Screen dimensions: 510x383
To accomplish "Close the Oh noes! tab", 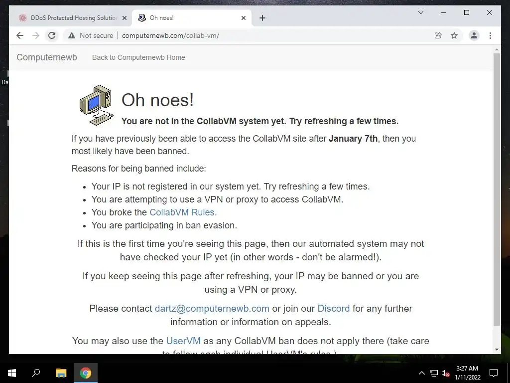I will pyautogui.click(x=243, y=18).
